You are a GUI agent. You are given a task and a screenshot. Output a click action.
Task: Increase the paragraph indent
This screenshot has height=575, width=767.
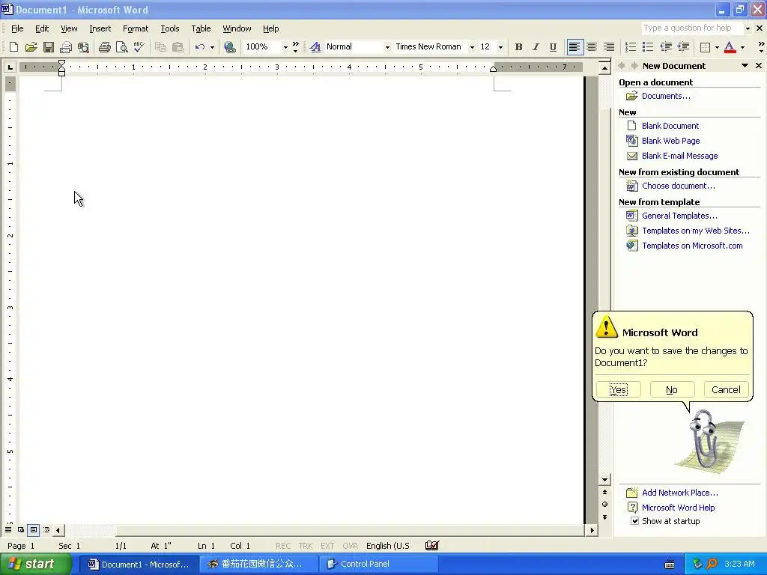coord(683,47)
